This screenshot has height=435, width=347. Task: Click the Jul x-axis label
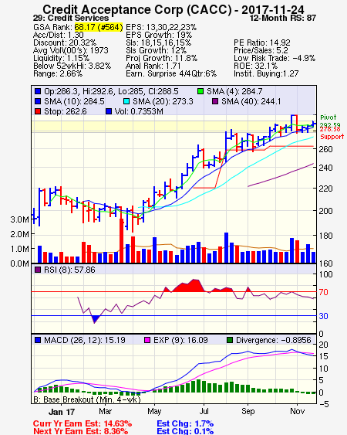pyautogui.click(x=204, y=411)
